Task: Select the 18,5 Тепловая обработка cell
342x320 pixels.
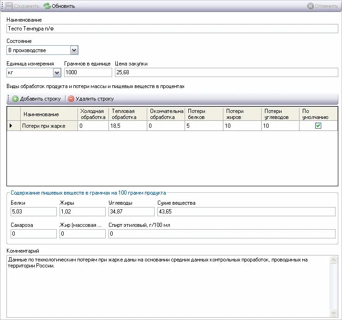Action: 128,126
